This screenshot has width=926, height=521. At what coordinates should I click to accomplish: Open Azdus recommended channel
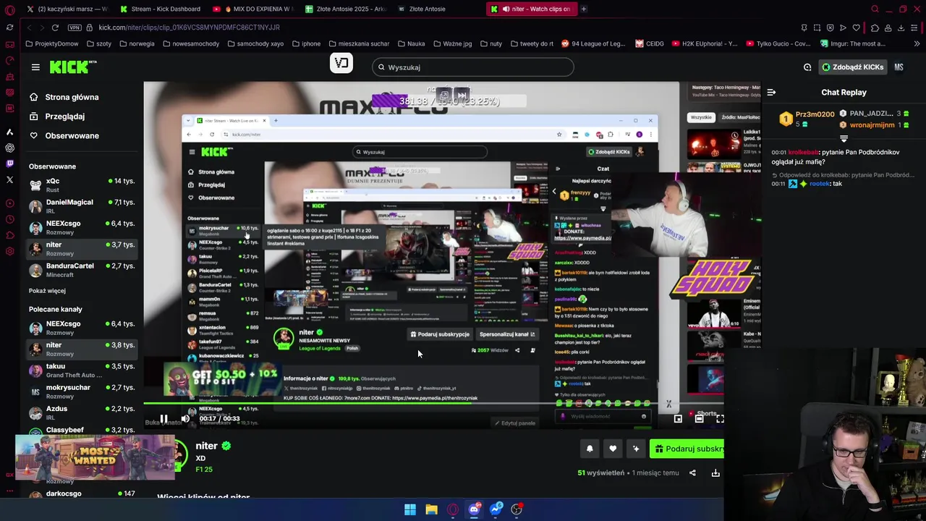tap(82, 412)
